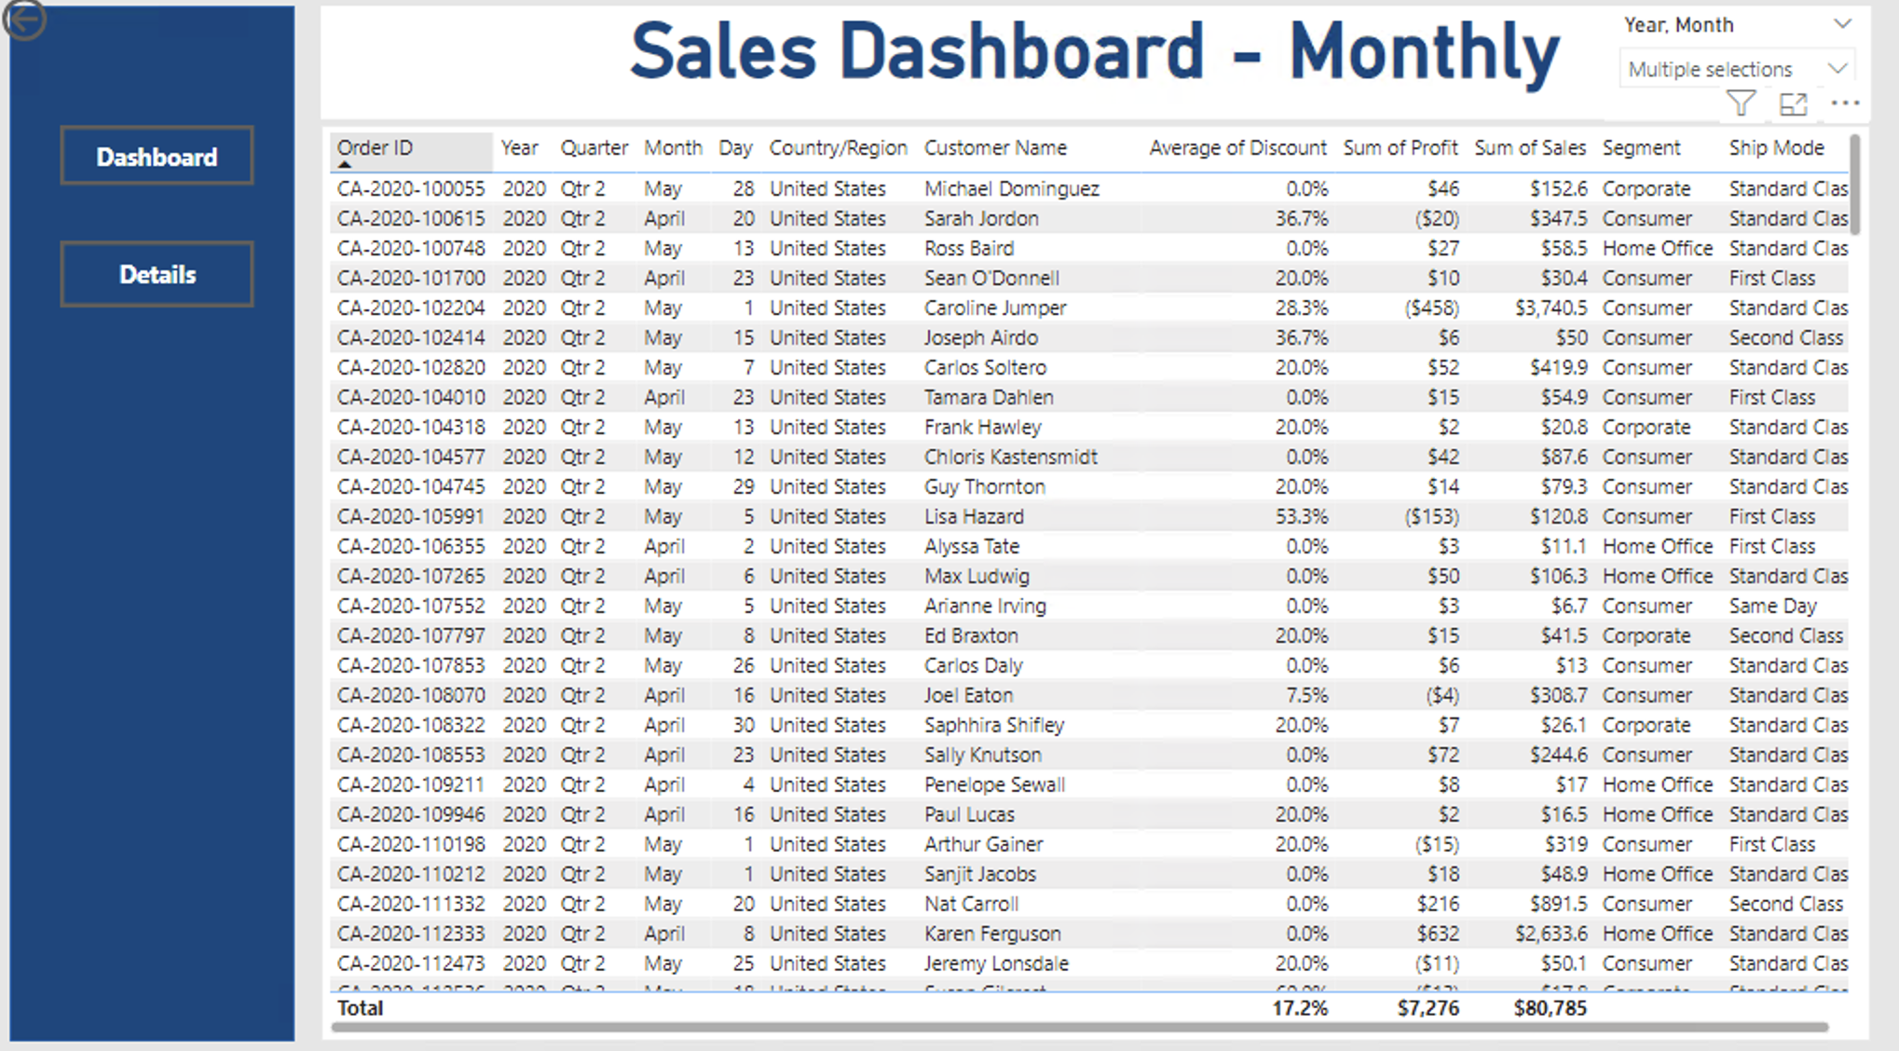The height and width of the screenshot is (1051, 1899).
Task: Open the Multiple selections dropdown
Action: [x=1837, y=68]
